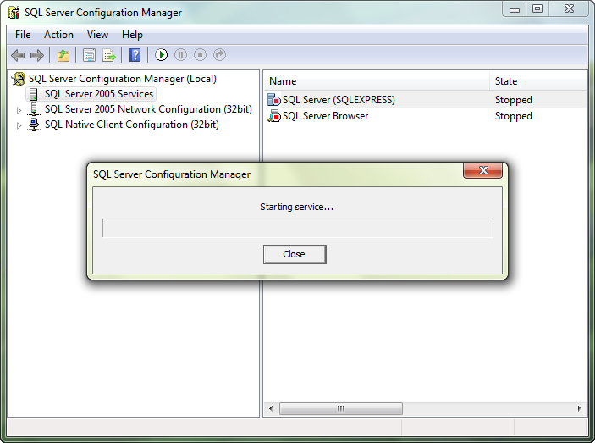The image size is (595, 443).
Task: Expand SQL Server 2005 Network Configuration node
Action: 19,110
